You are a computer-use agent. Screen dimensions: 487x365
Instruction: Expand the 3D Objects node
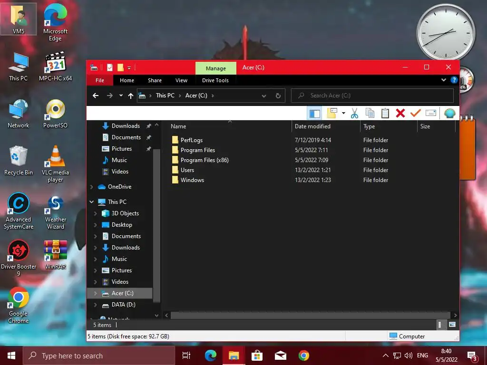[95, 213]
